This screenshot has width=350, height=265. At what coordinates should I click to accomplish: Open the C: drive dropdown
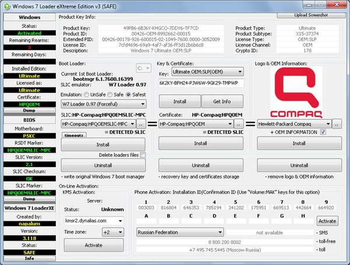[x=143, y=68]
